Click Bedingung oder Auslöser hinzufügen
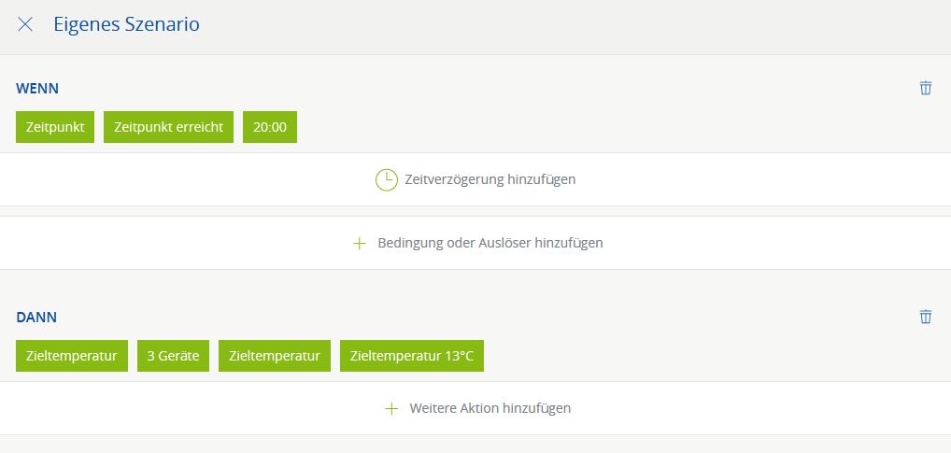Screen dimensions: 951x453 (x=490, y=243)
